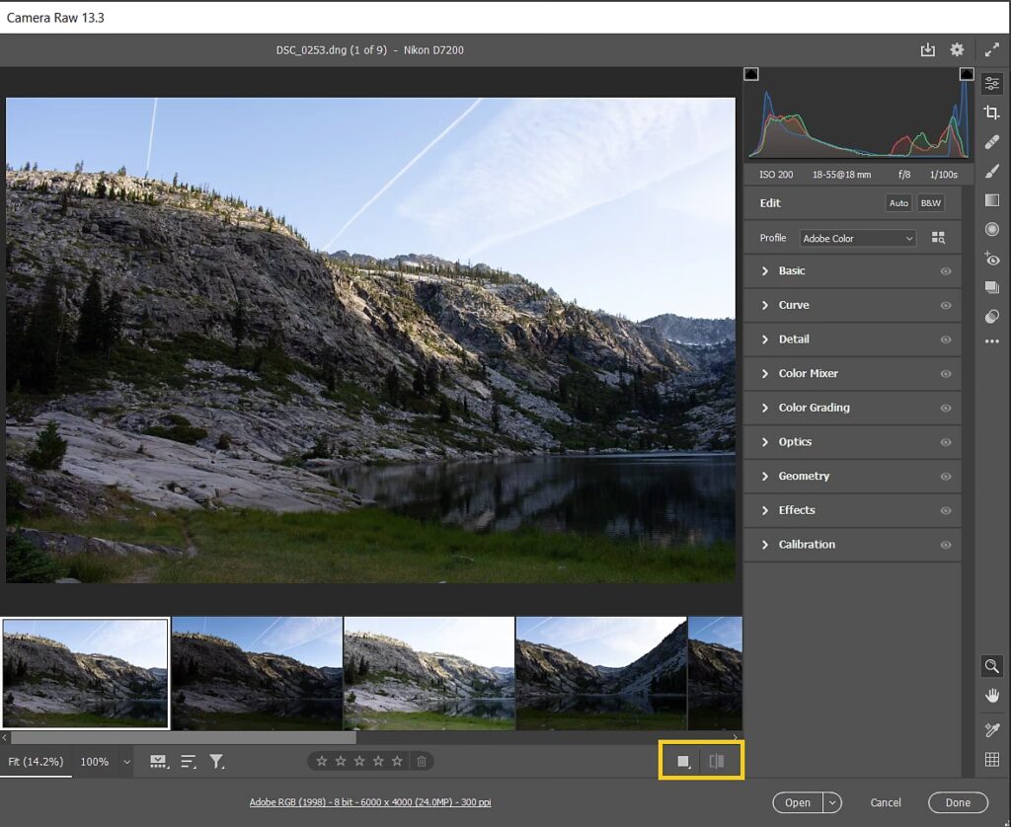Hide Effects panel adjustments with eye icon
The height and width of the screenshot is (827, 1011).
point(946,510)
